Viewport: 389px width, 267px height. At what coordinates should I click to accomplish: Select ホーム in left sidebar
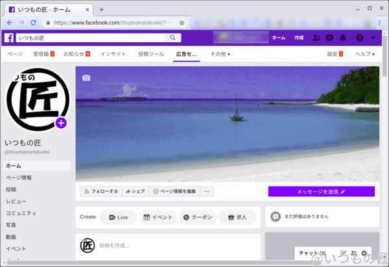(x=37, y=166)
